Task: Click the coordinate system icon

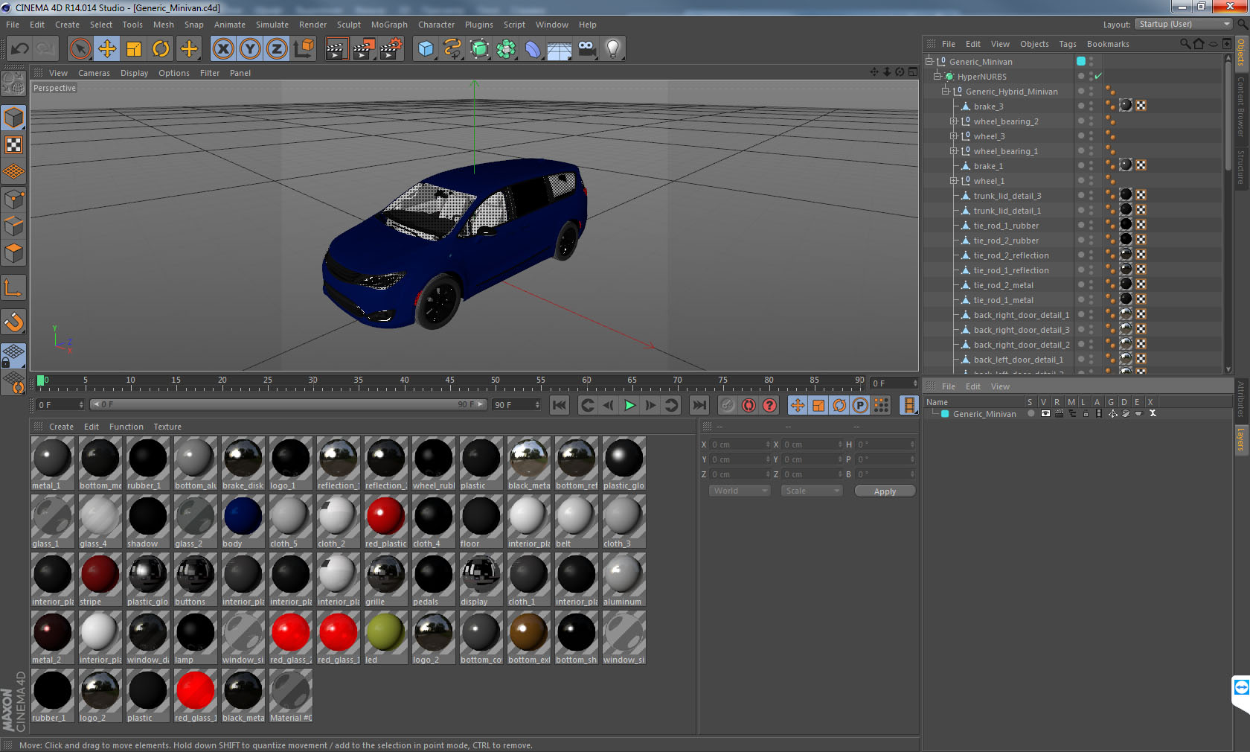Action: pyautogui.click(x=304, y=49)
